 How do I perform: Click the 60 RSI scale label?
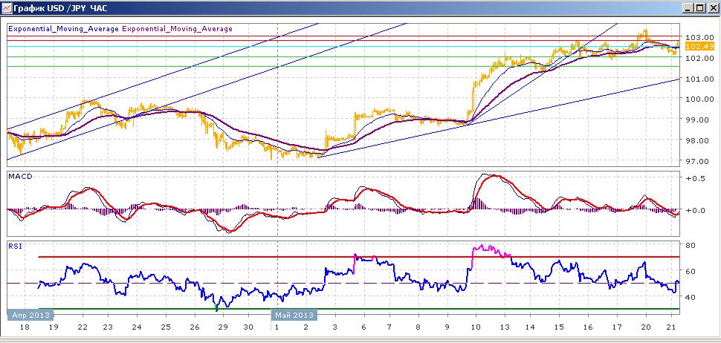(x=689, y=272)
